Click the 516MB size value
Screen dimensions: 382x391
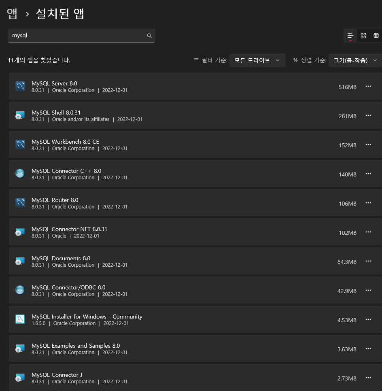(x=347, y=87)
